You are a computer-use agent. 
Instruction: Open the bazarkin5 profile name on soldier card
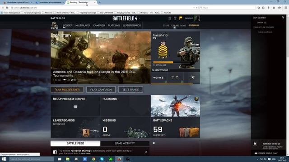click(x=160, y=35)
